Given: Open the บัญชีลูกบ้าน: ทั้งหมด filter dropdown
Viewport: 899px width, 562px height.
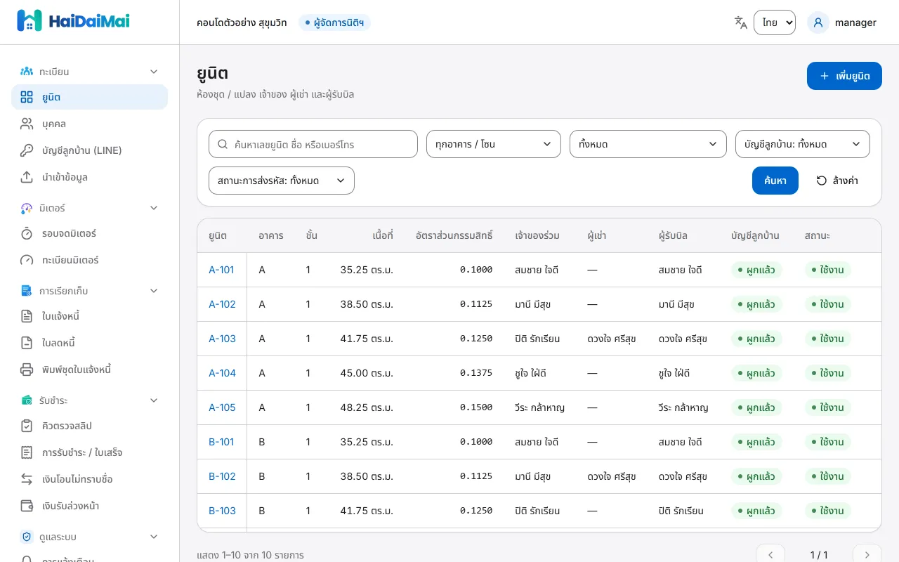Looking at the screenshot, I should [x=803, y=144].
